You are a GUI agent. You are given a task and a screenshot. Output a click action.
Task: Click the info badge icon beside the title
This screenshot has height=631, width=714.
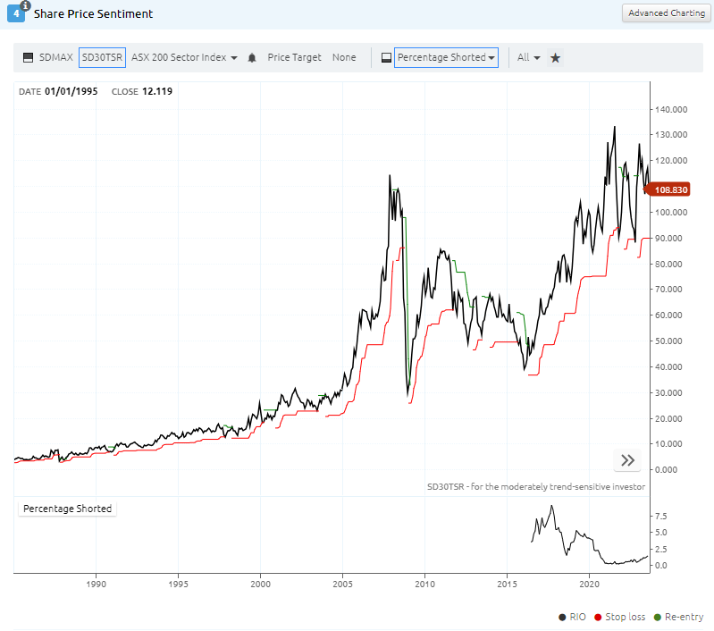25,5
